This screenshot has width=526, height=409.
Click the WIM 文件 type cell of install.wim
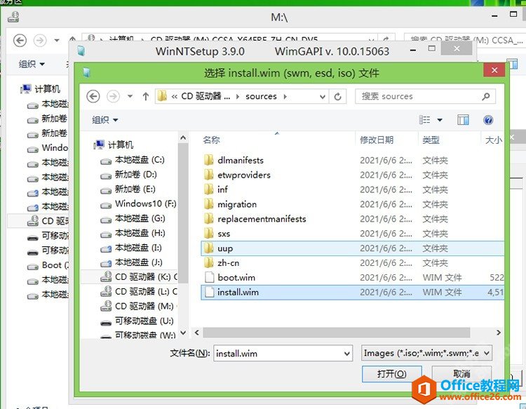click(442, 293)
